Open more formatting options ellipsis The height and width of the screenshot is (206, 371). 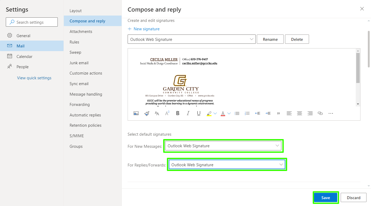coord(331,113)
